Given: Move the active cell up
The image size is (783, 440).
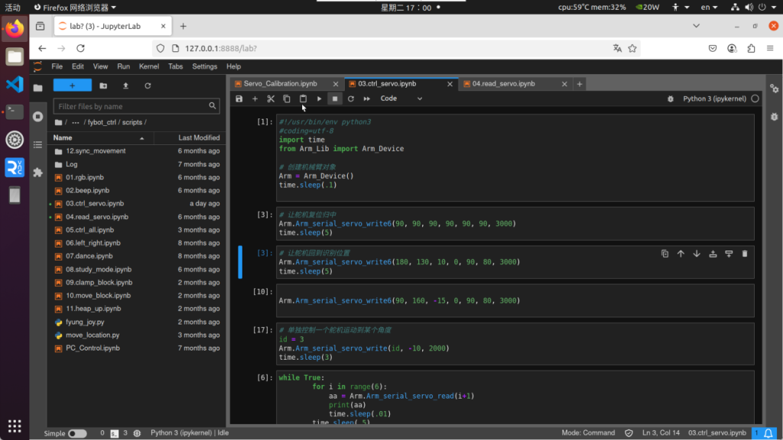Looking at the screenshot, I should pyautogui.click(x=681, y=254).
